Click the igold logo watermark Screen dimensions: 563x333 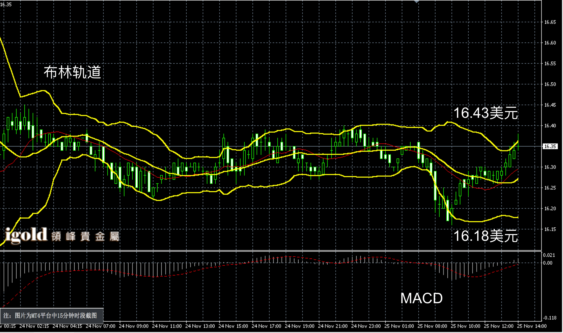[26, 235]
